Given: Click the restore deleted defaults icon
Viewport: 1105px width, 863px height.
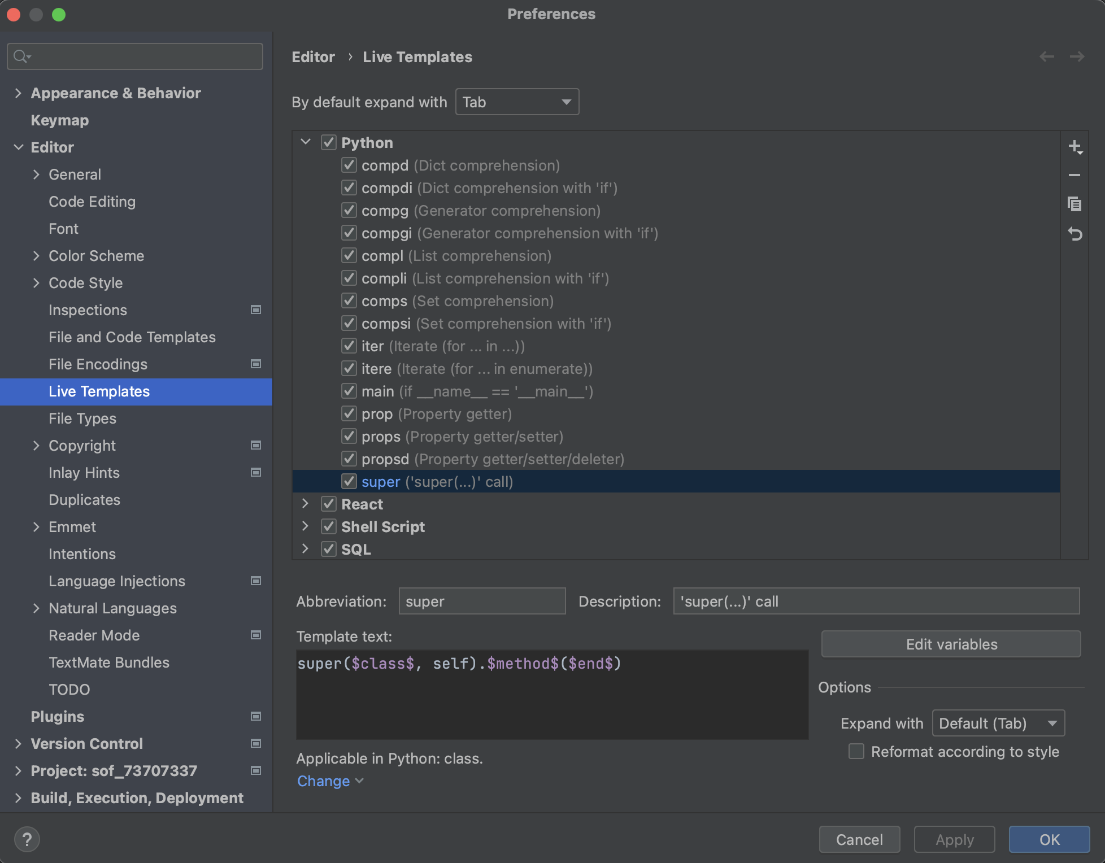Looking at the screenshot, I should [1074, 233].
